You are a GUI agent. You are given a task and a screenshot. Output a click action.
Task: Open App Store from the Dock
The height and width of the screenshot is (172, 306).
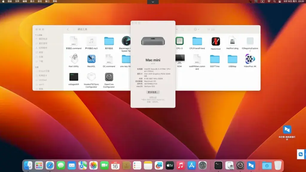click(192, 165)
